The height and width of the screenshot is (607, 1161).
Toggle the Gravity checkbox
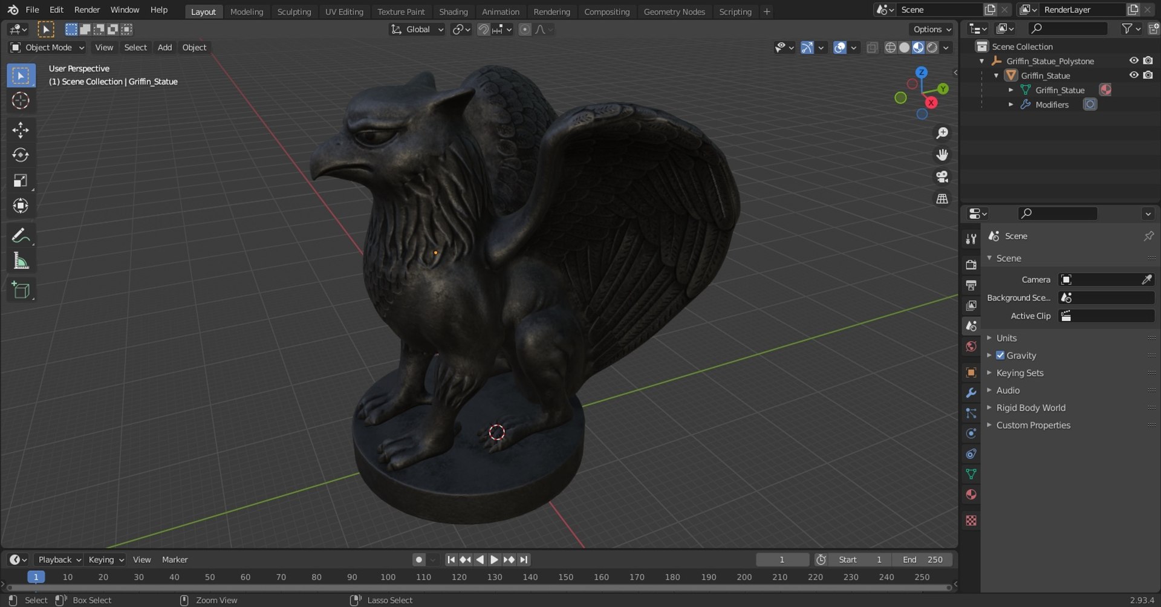click(x=1000, y=355)
